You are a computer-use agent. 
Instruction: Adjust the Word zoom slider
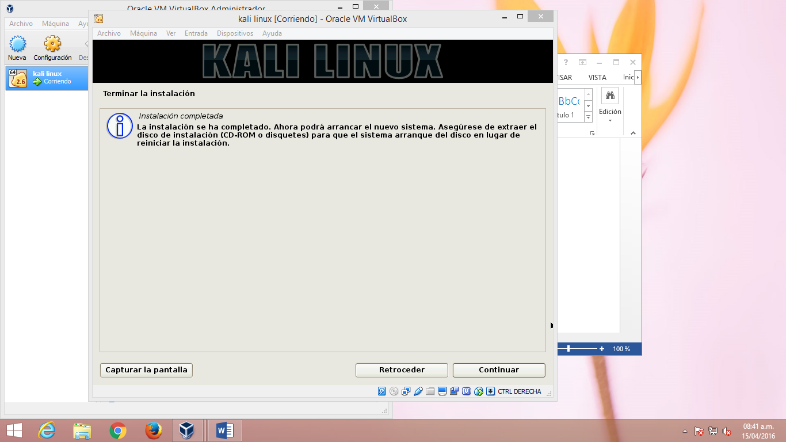[569, 349]
